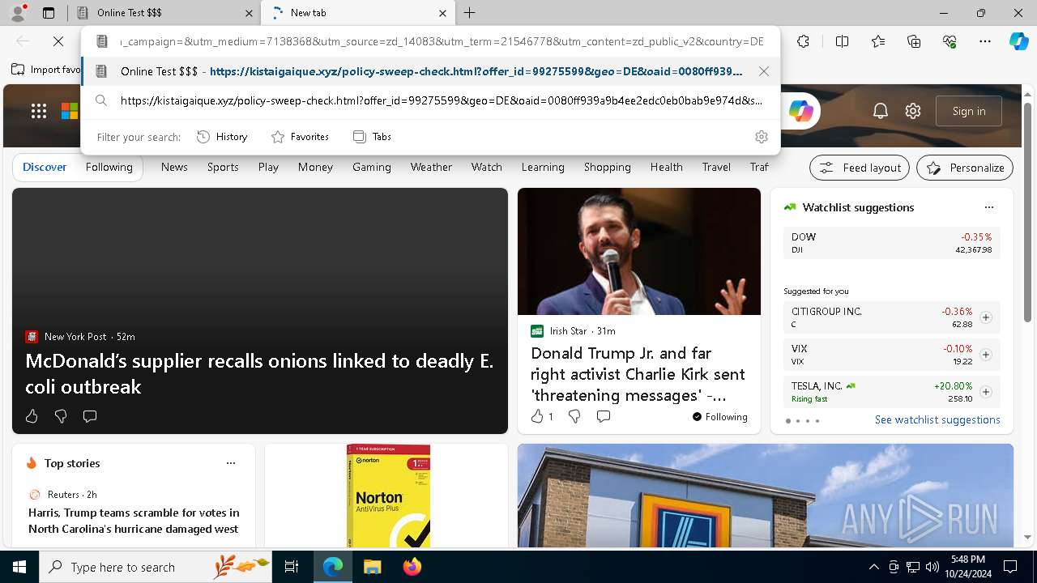The image size is (1037, 583).
Task: Open the DOW index row
Action: 892,243
